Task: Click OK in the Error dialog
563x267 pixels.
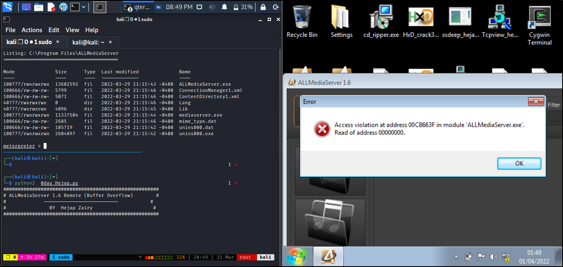Action: point(519,163)
